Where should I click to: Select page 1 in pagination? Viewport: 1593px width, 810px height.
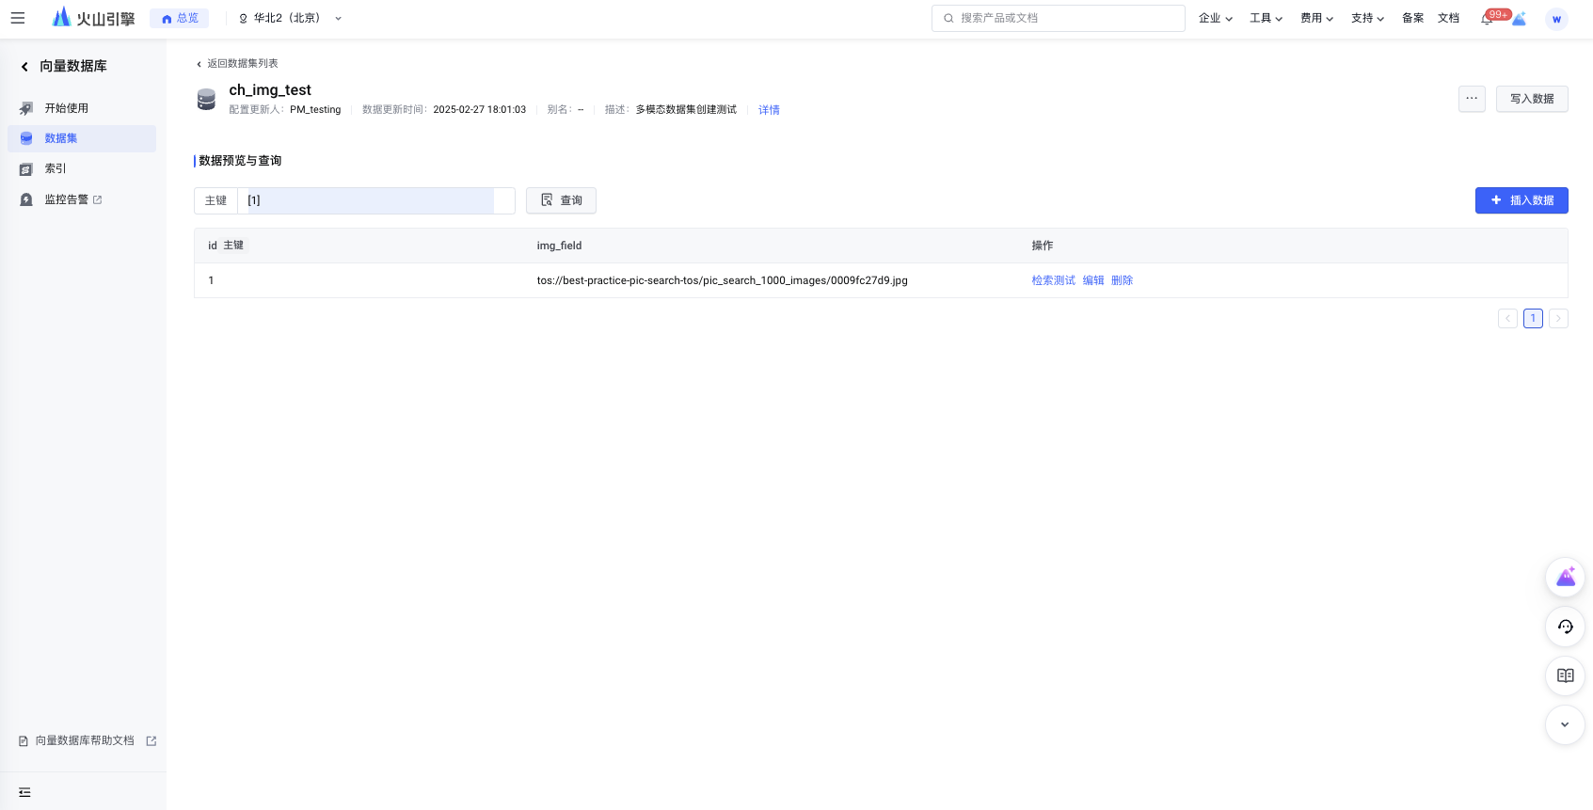click(1533, 318)
